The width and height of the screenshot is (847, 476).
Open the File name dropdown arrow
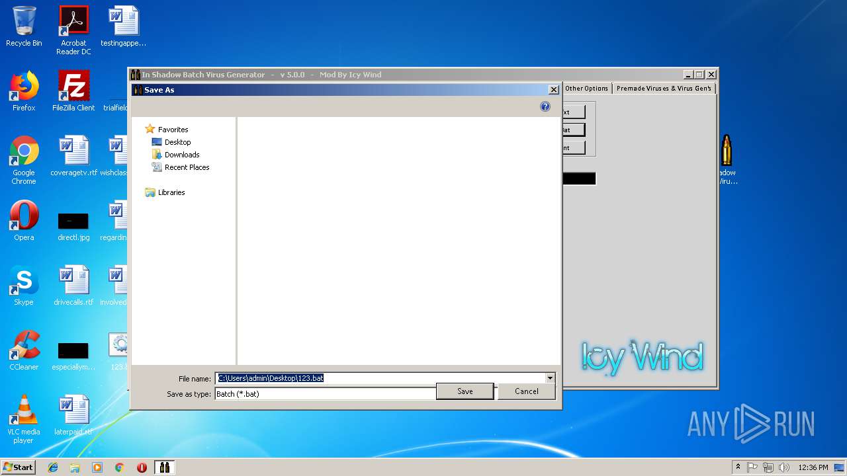[550, 378]
